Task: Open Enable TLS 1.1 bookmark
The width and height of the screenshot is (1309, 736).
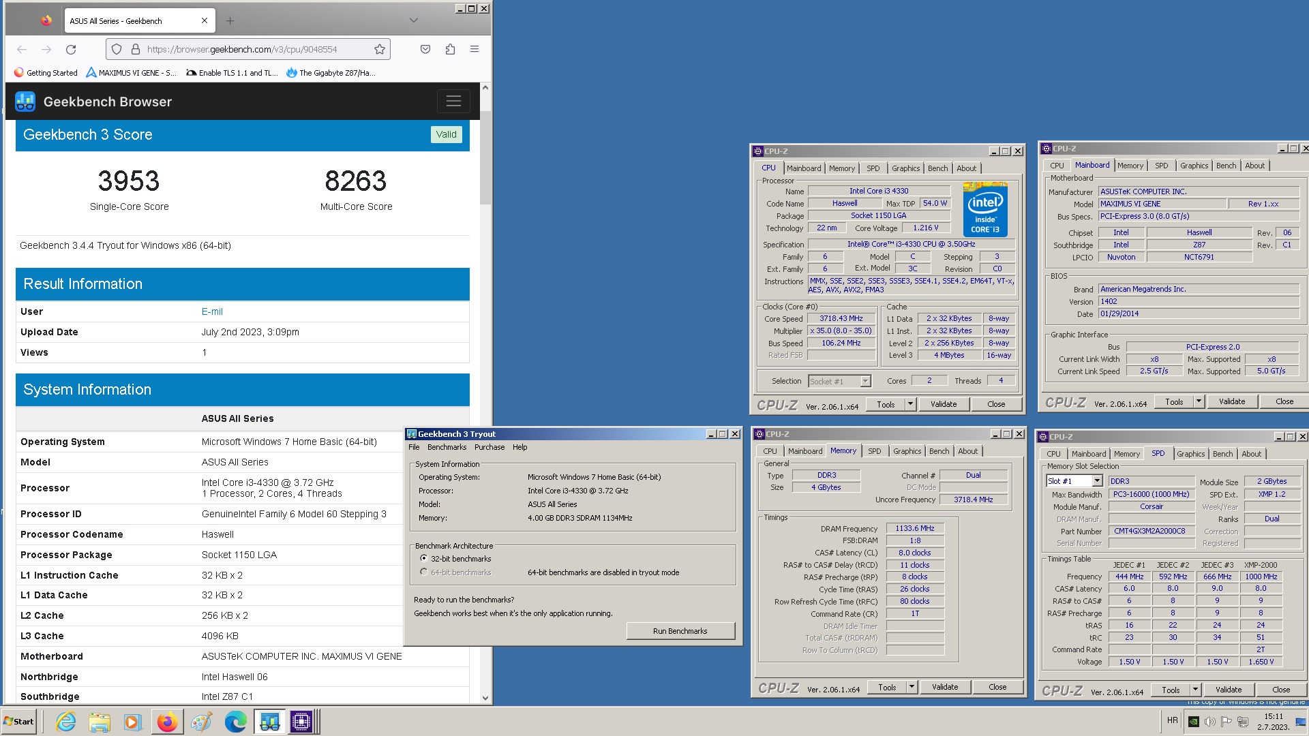Action: coord(232,73)
